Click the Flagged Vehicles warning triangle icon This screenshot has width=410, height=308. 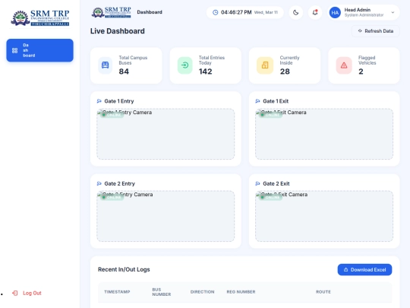coord(344,65)
